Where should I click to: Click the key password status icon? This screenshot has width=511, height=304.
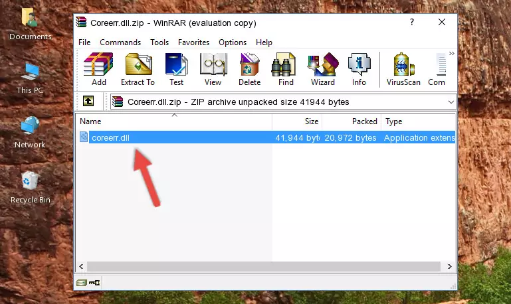(94, 283)
